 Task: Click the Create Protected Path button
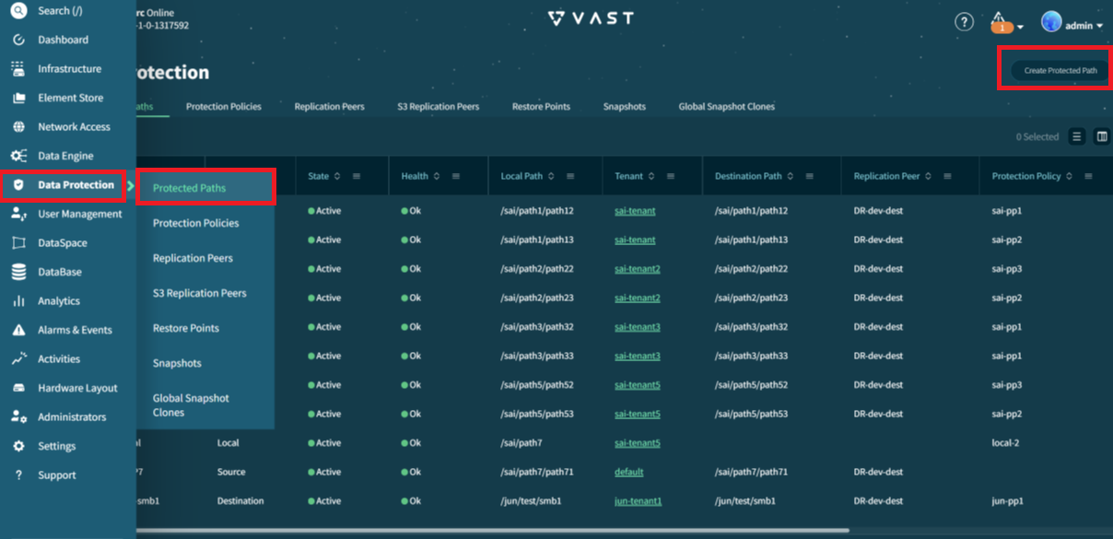1060,71
